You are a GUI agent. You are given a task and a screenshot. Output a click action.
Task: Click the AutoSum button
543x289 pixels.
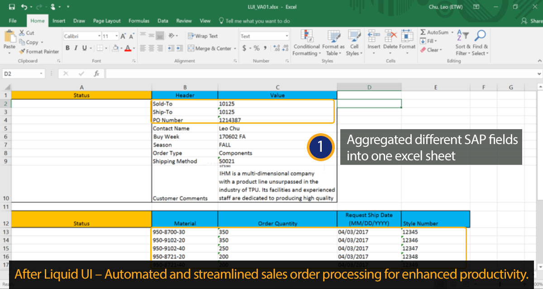[x=434, y=33]
